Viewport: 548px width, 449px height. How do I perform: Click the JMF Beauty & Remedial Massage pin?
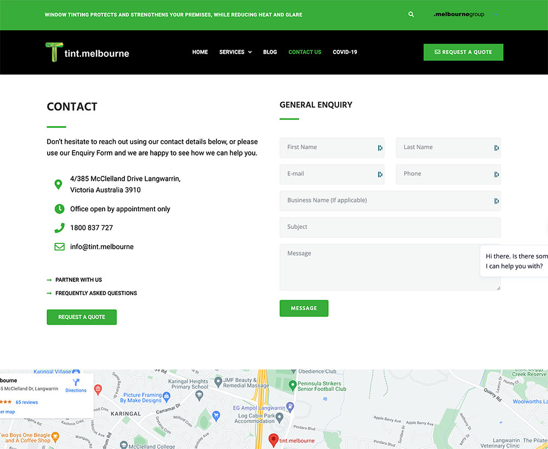(219, 381)
